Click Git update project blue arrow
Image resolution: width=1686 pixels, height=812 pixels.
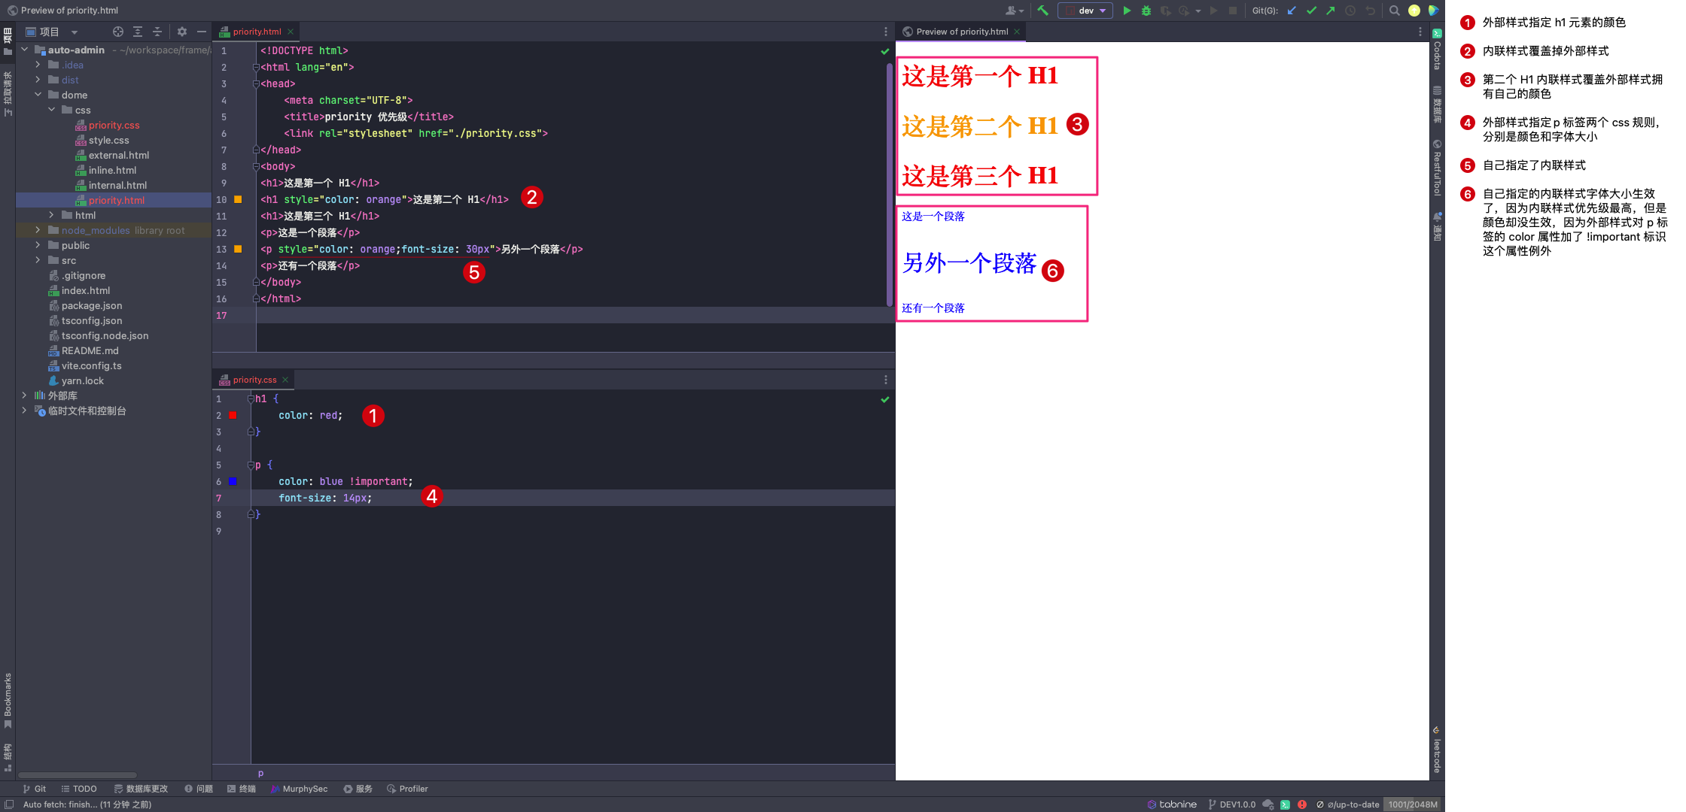[1292, 11]
